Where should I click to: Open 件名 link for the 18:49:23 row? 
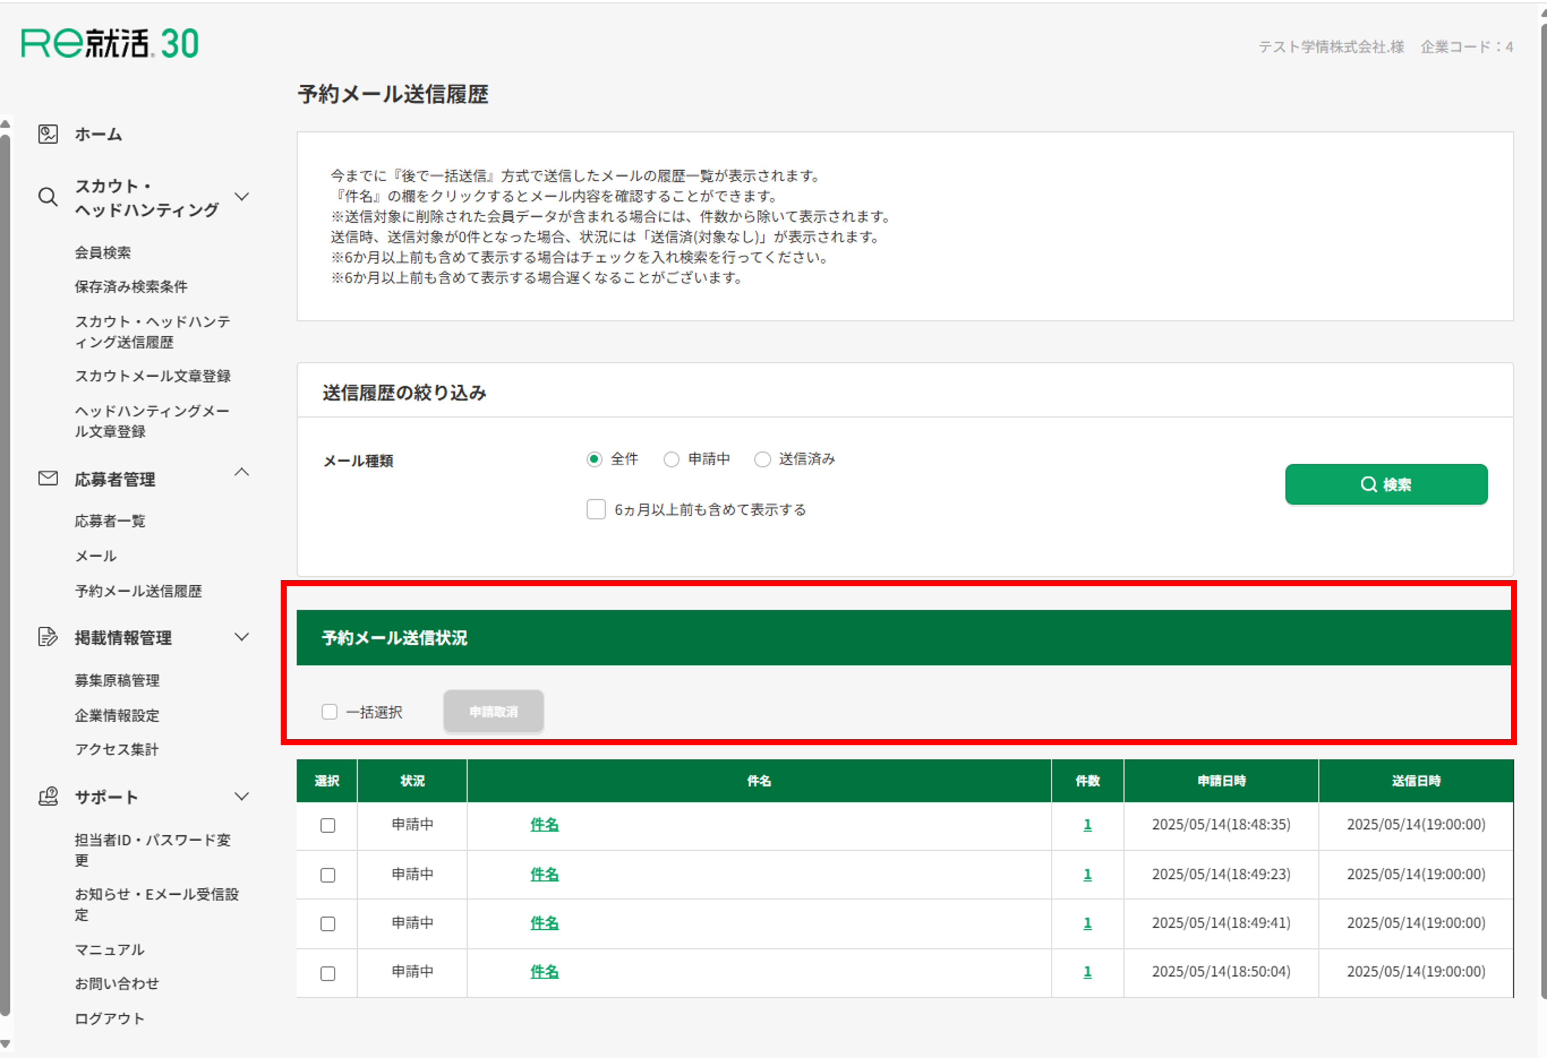point(545,875)
